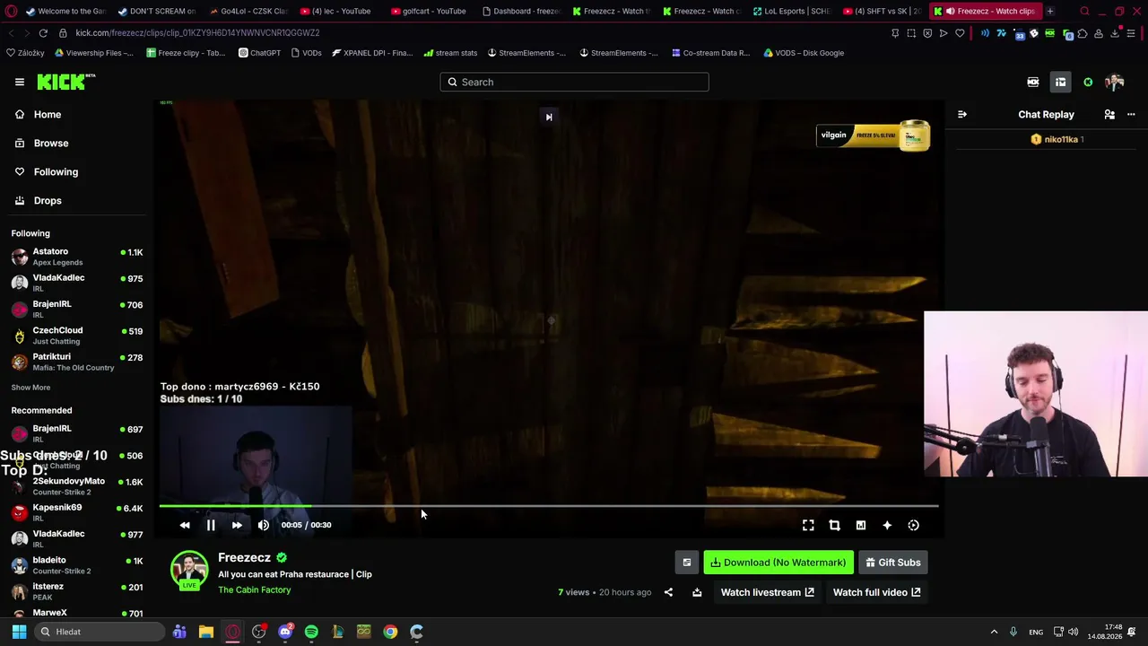The image size is (1148, 646).
Task: Collapse the Chat Replay panel
Action: point(962,115)
